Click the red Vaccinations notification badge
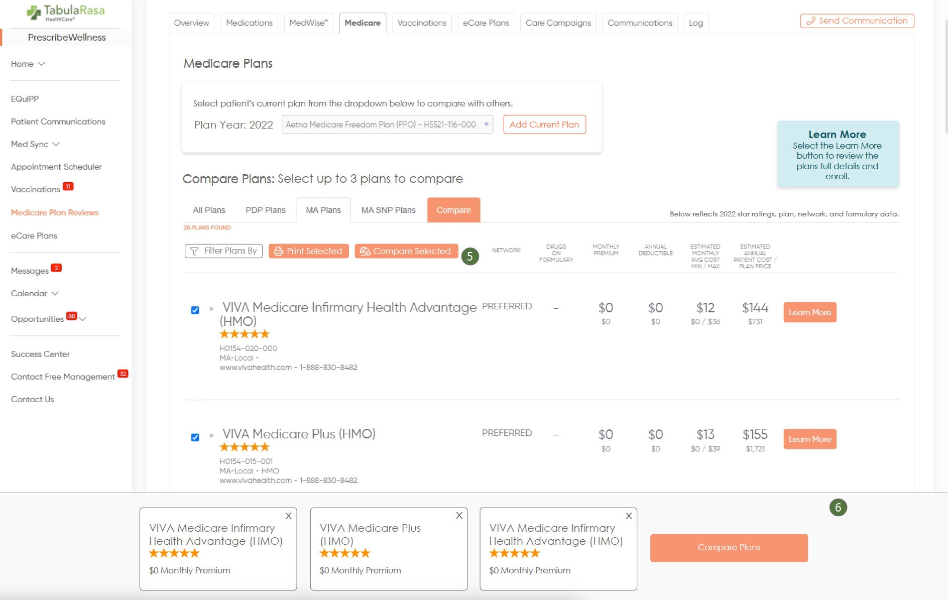This screenshot has width=948, height=600. coord(68,186)
